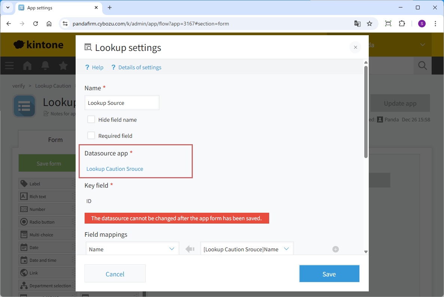Click the browser translate page icon

click(358, 24)
